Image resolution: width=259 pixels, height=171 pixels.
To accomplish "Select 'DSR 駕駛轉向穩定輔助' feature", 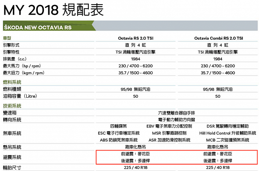I will [228, 126].
